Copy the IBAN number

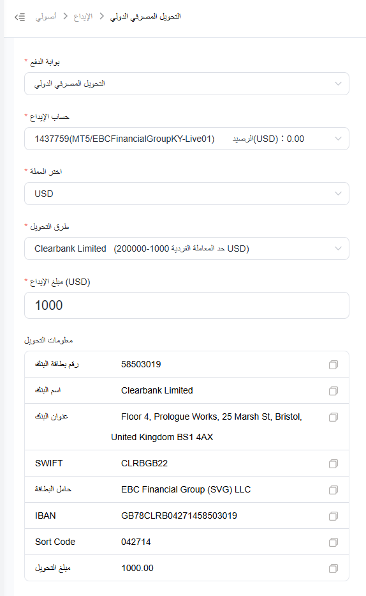[x=333, y=516]
